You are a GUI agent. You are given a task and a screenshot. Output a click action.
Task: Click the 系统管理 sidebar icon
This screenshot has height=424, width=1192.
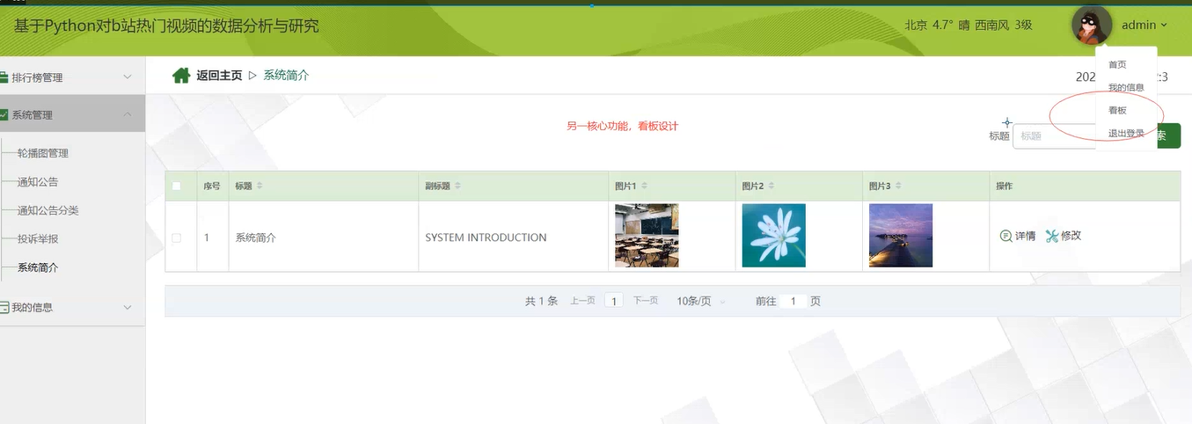(x=4, y=115)
